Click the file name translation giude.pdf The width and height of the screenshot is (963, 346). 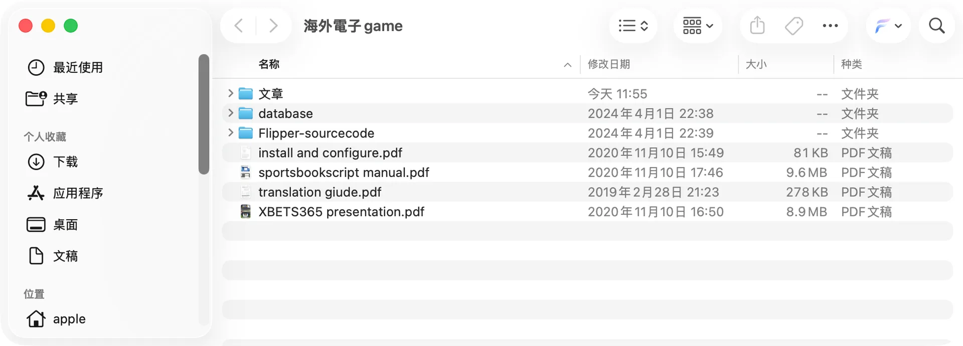[x=319, y=192]
